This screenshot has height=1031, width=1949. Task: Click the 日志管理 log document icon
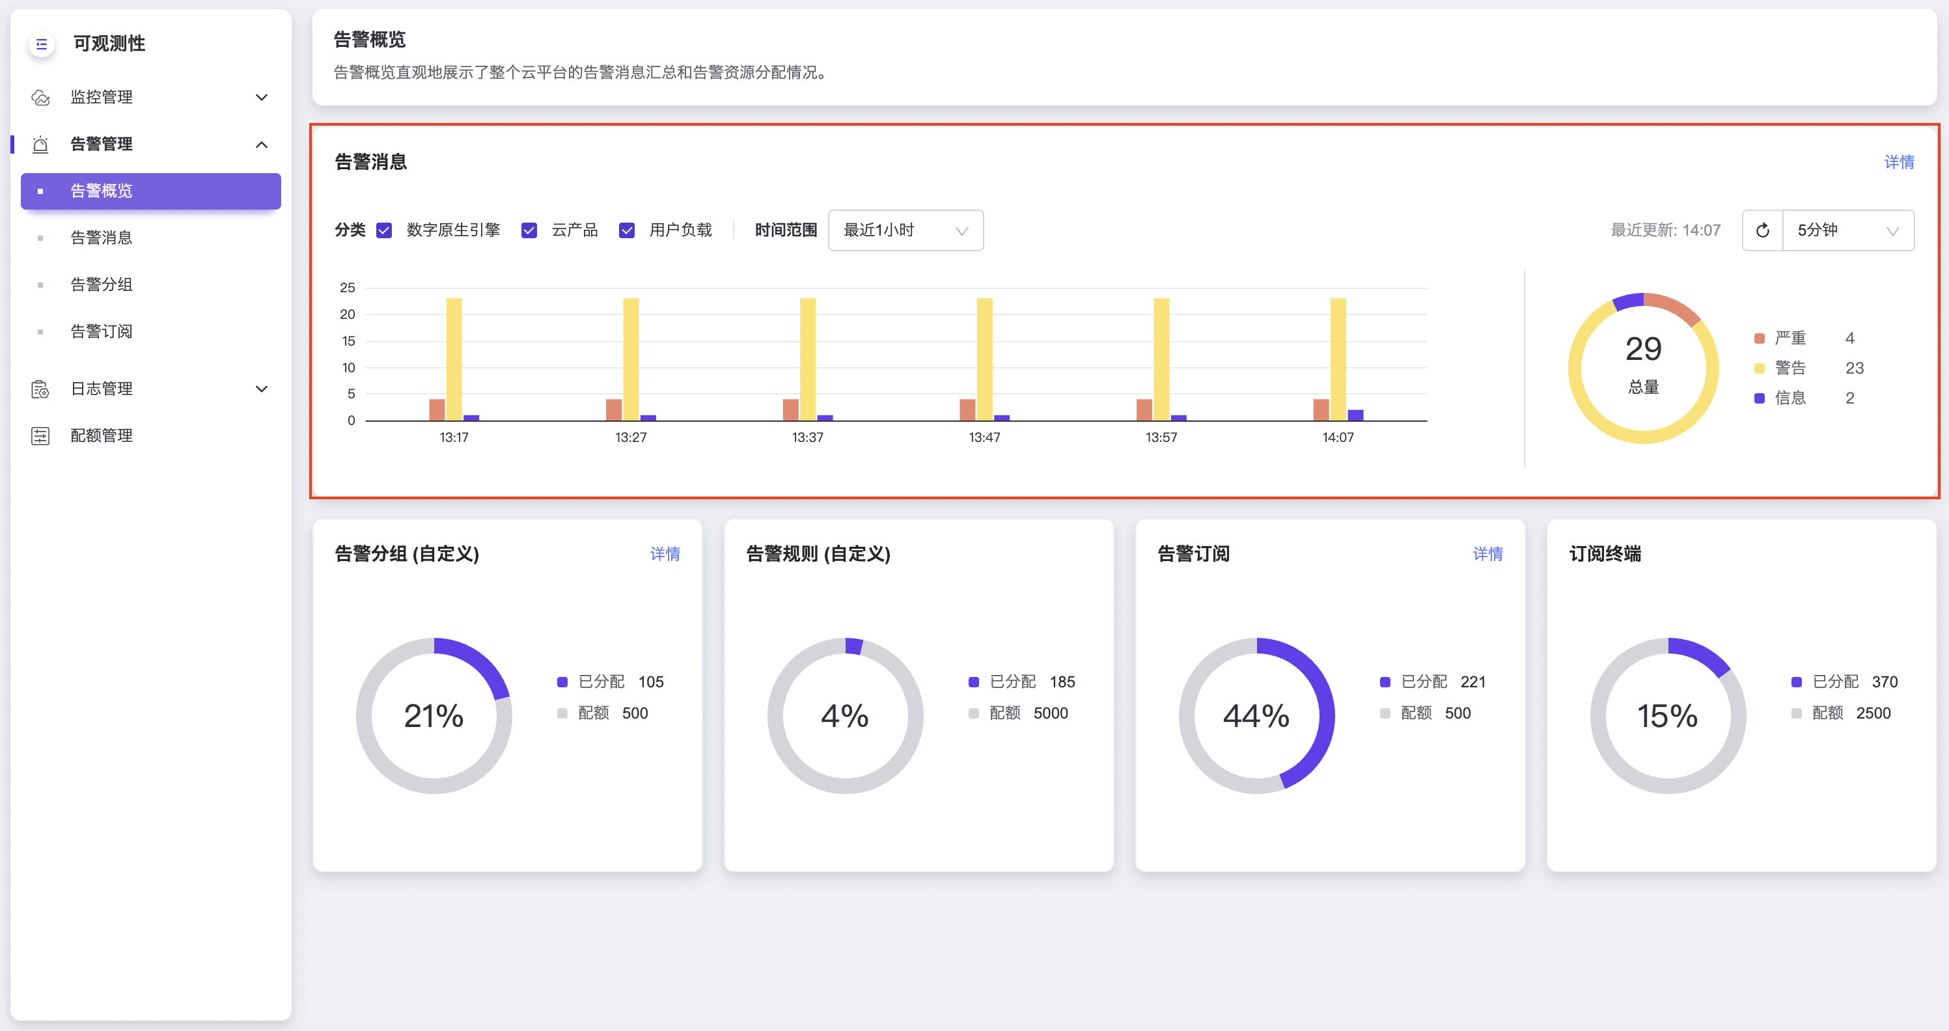click(x=41, y=390)
